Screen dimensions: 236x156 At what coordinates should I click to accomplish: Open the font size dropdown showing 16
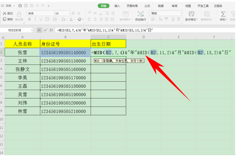(x=69, y=13)
